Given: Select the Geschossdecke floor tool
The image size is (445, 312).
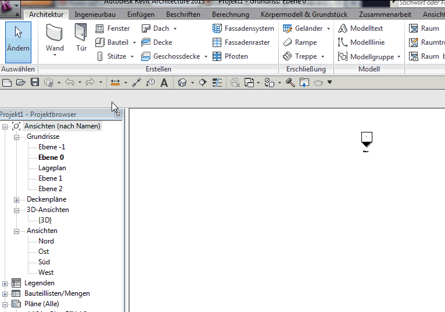Looking at the screenshot, I should tap(171, 56).
